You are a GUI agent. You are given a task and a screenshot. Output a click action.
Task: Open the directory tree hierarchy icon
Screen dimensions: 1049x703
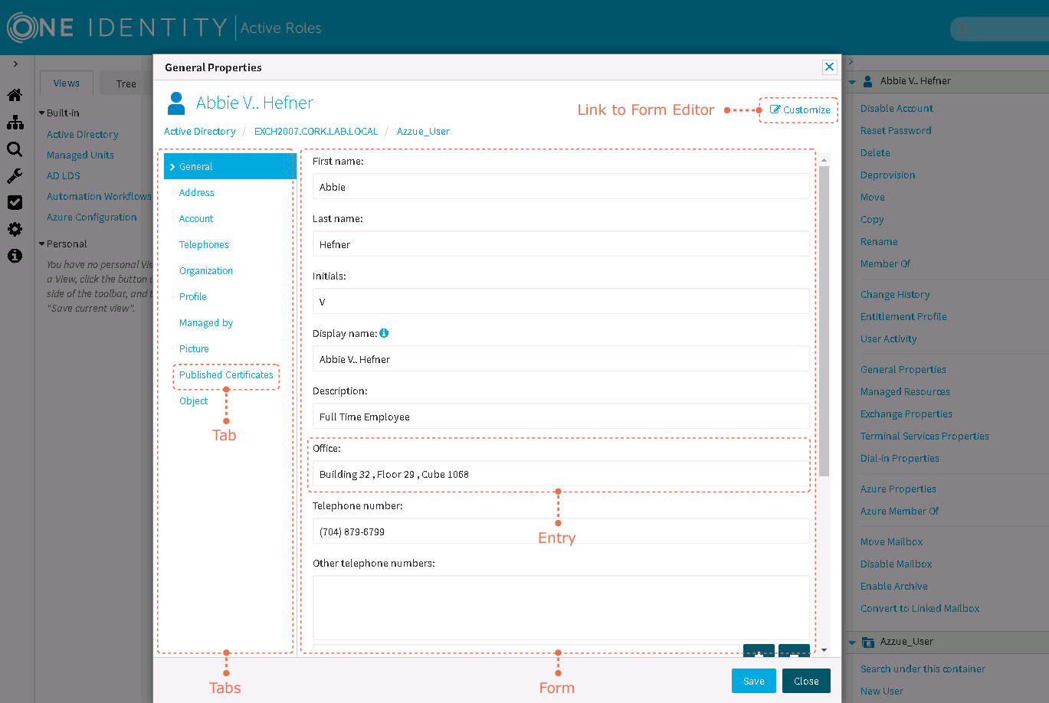pyautogui.click(x=15, y=123)
